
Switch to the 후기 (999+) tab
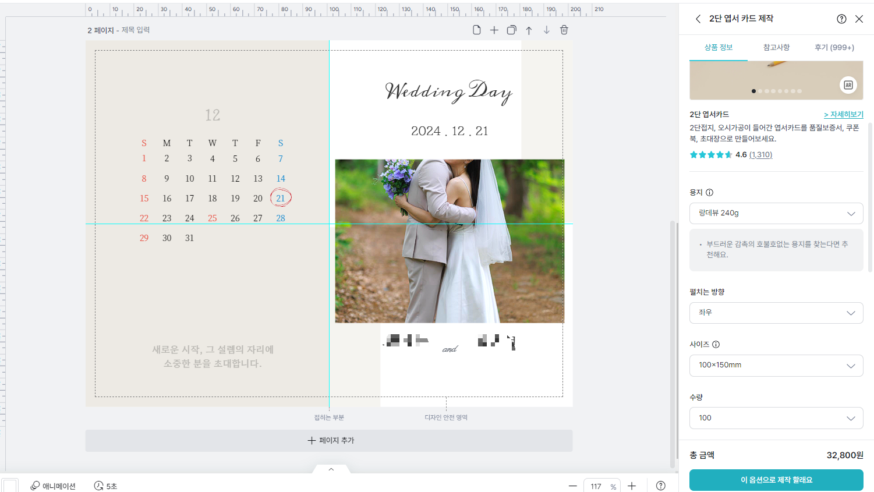coord(834,48)
